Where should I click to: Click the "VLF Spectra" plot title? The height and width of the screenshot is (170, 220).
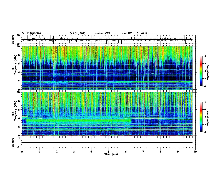click(31, 33)
